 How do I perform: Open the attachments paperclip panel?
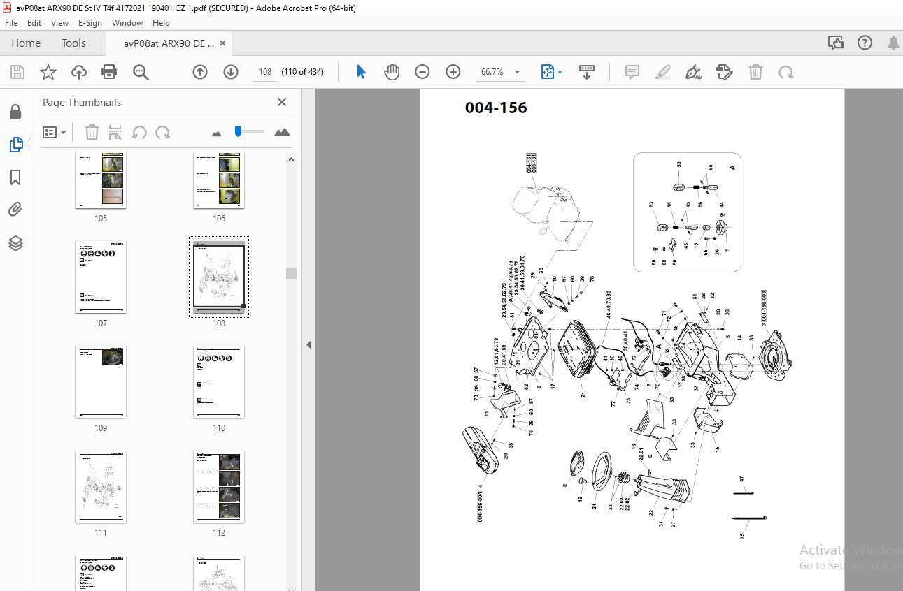[x=15, y=210]
